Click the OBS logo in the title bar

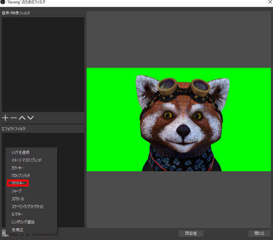click(3, 3)
